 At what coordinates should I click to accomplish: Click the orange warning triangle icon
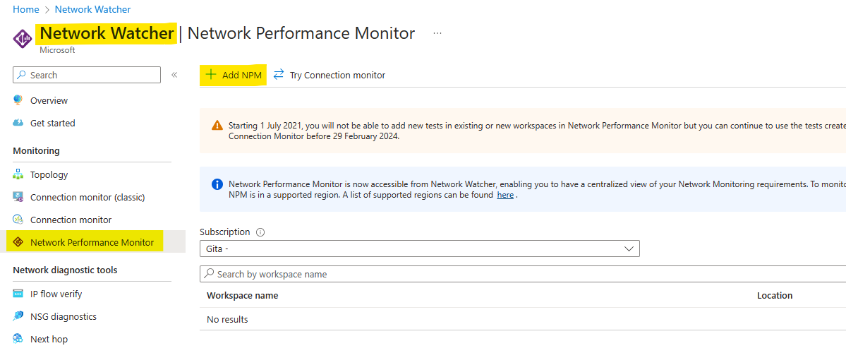(217, 126)
